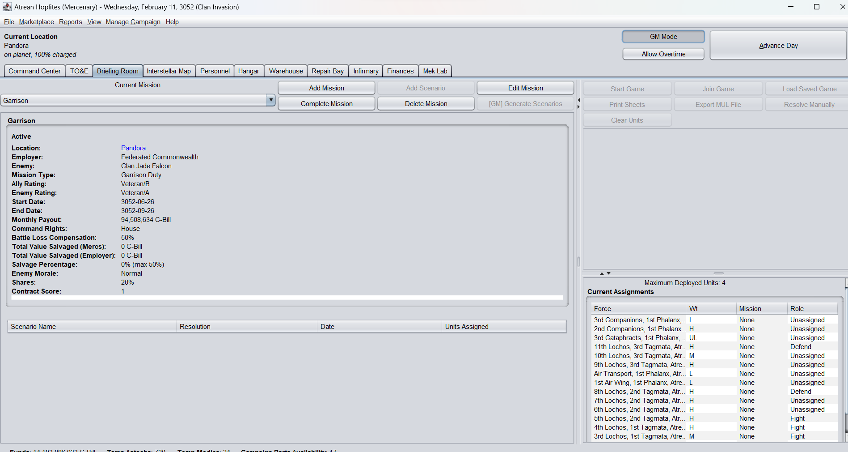Open the Marketplace menu
The width and height of the screenshot is (848, 452).
tap(36, 21)
